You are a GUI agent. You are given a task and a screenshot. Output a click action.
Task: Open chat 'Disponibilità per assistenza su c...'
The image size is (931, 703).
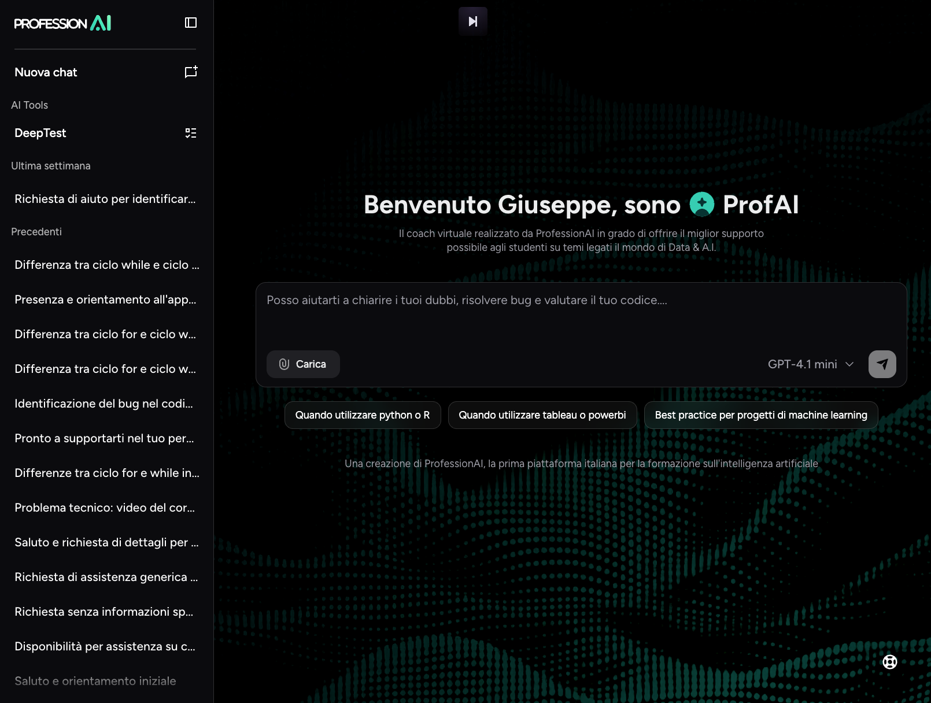(105, 646)
